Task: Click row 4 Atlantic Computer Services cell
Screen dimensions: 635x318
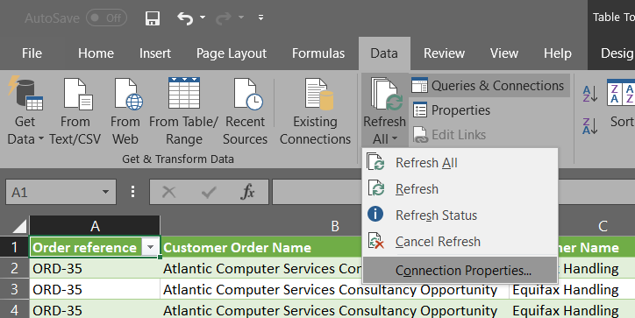Action: coord(334,310)
